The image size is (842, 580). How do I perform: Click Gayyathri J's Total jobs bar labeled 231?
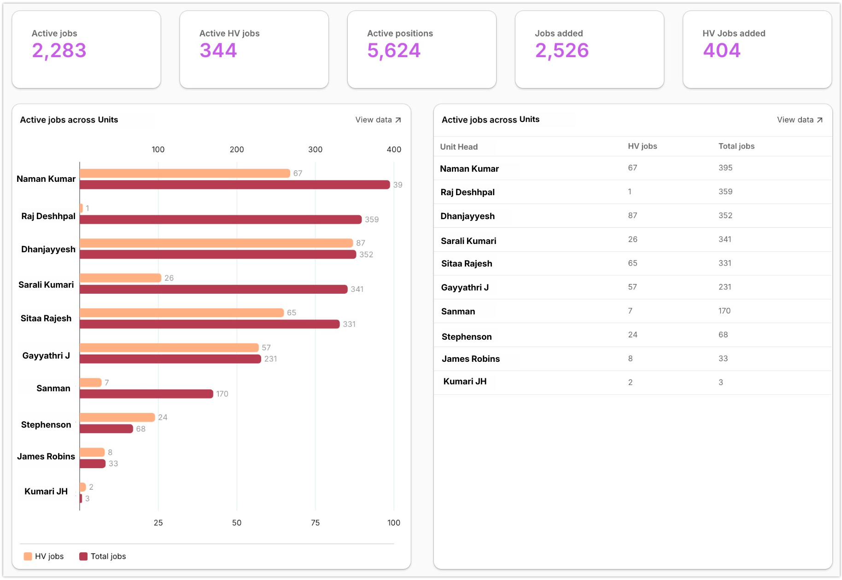coord(170,359)
